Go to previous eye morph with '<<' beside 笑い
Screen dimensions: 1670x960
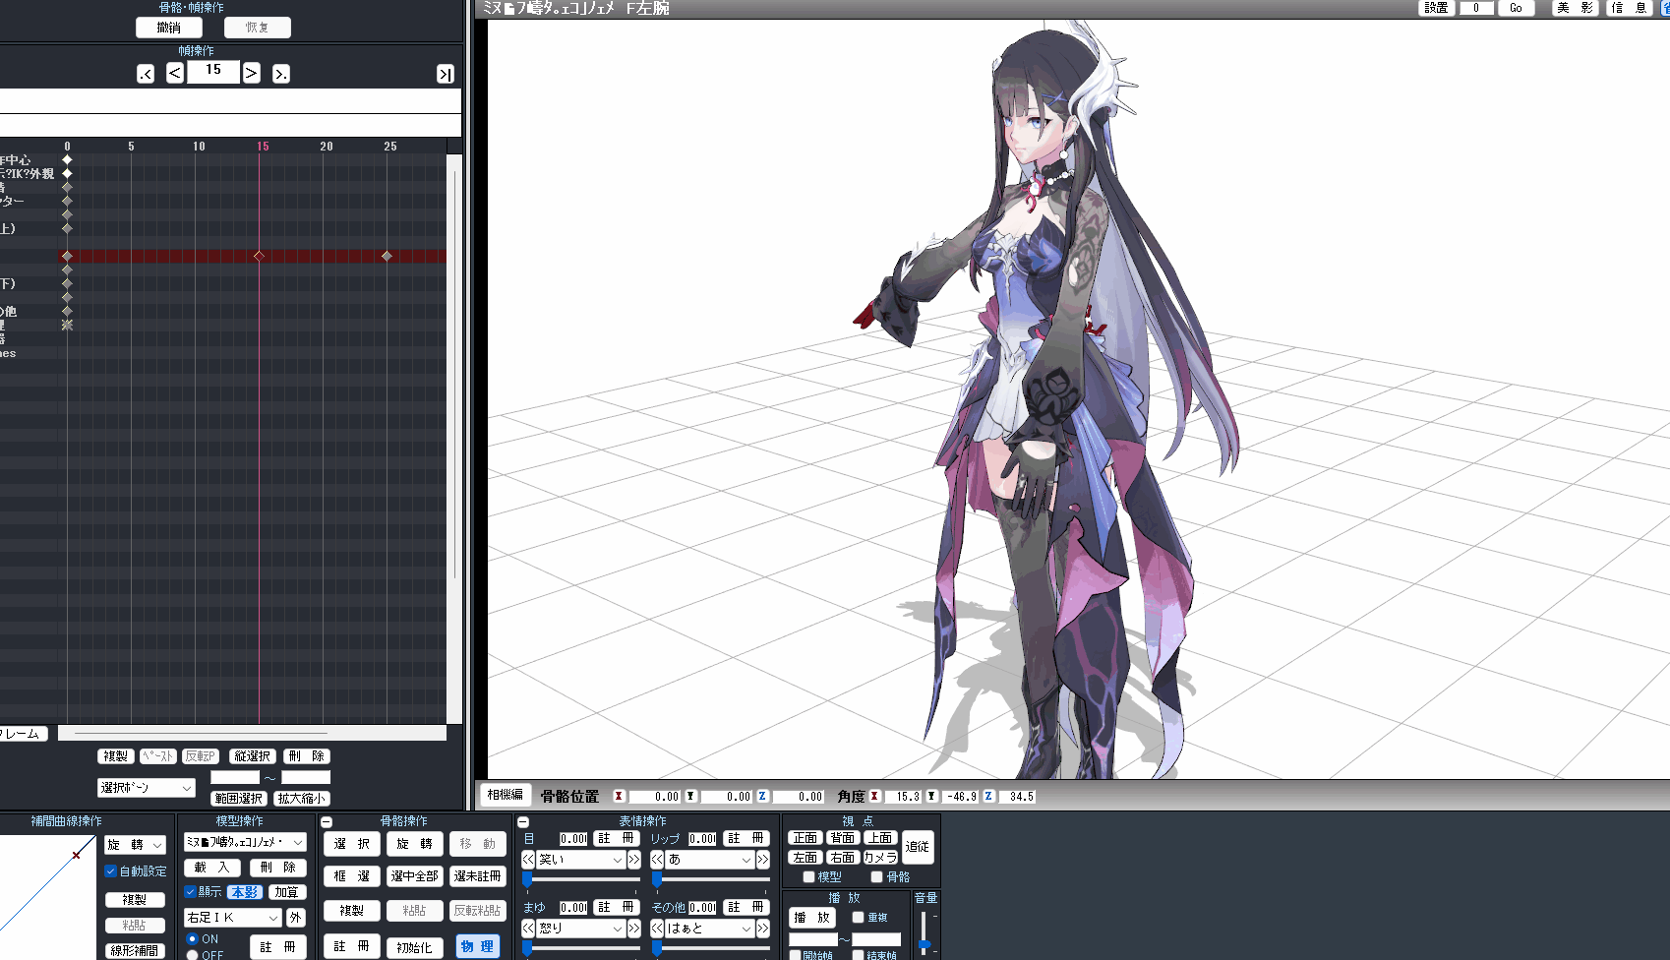(x=528, y=860)
